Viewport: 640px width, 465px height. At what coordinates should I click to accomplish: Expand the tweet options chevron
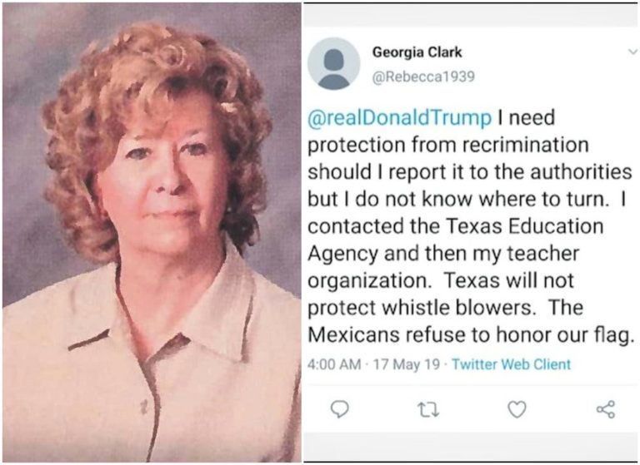(x=632, y=52)
